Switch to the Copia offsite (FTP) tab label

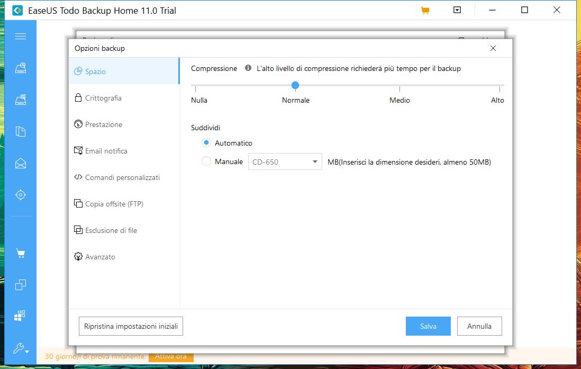pos(114,204)
